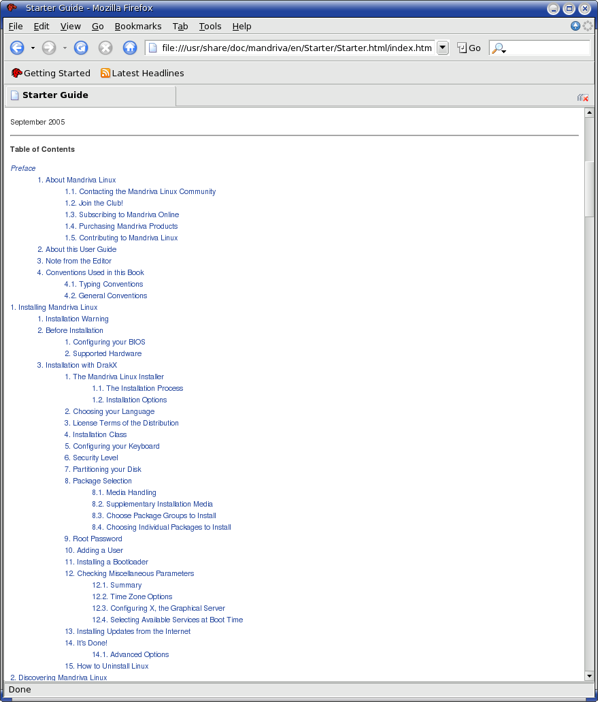598x702 pixels.
Task: Click the page icon in the address bar
Action: (152, 48)
